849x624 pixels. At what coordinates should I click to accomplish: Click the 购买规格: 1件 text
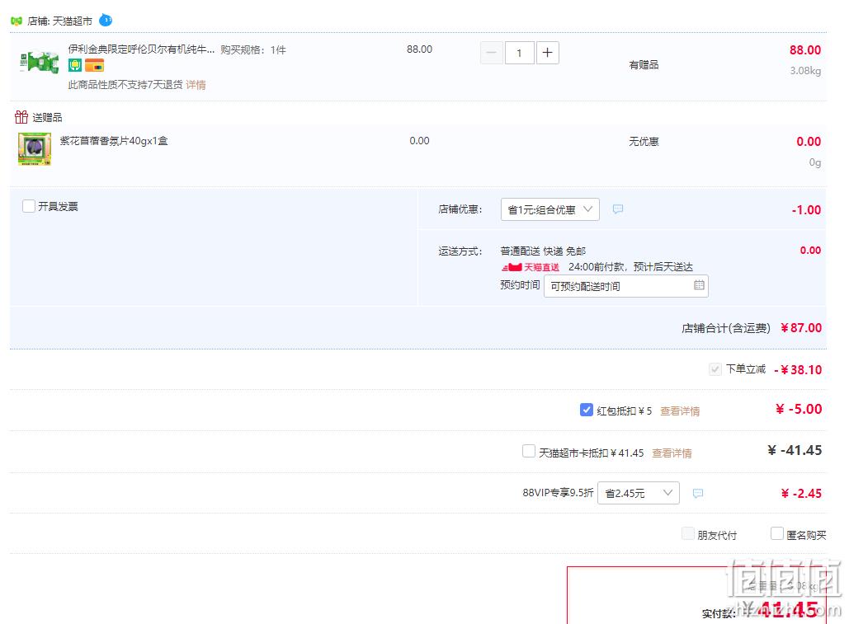pyautogui.click(x=253, y=49)
